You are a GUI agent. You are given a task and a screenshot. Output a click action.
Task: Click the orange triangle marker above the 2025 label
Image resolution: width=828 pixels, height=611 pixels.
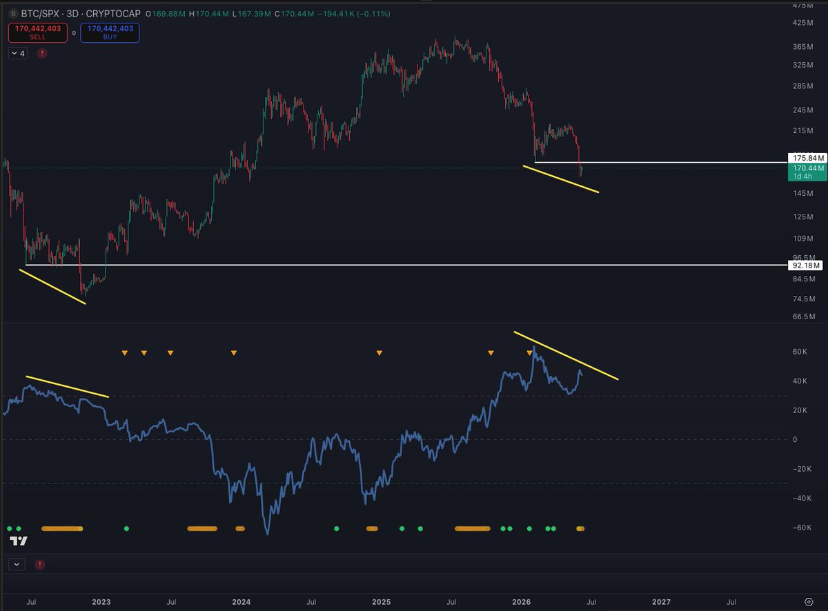pos(379,353)
